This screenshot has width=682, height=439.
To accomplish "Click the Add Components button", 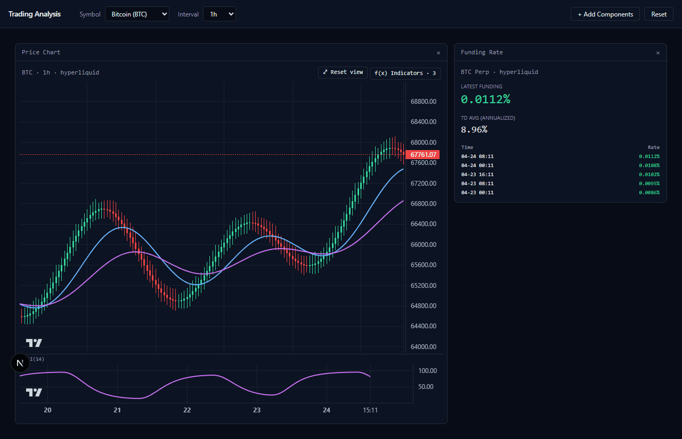I will click(605, 14).
